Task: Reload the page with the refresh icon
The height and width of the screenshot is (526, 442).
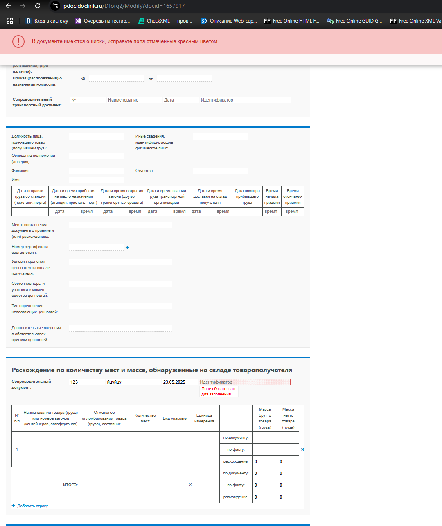Action: coord(38,6)
